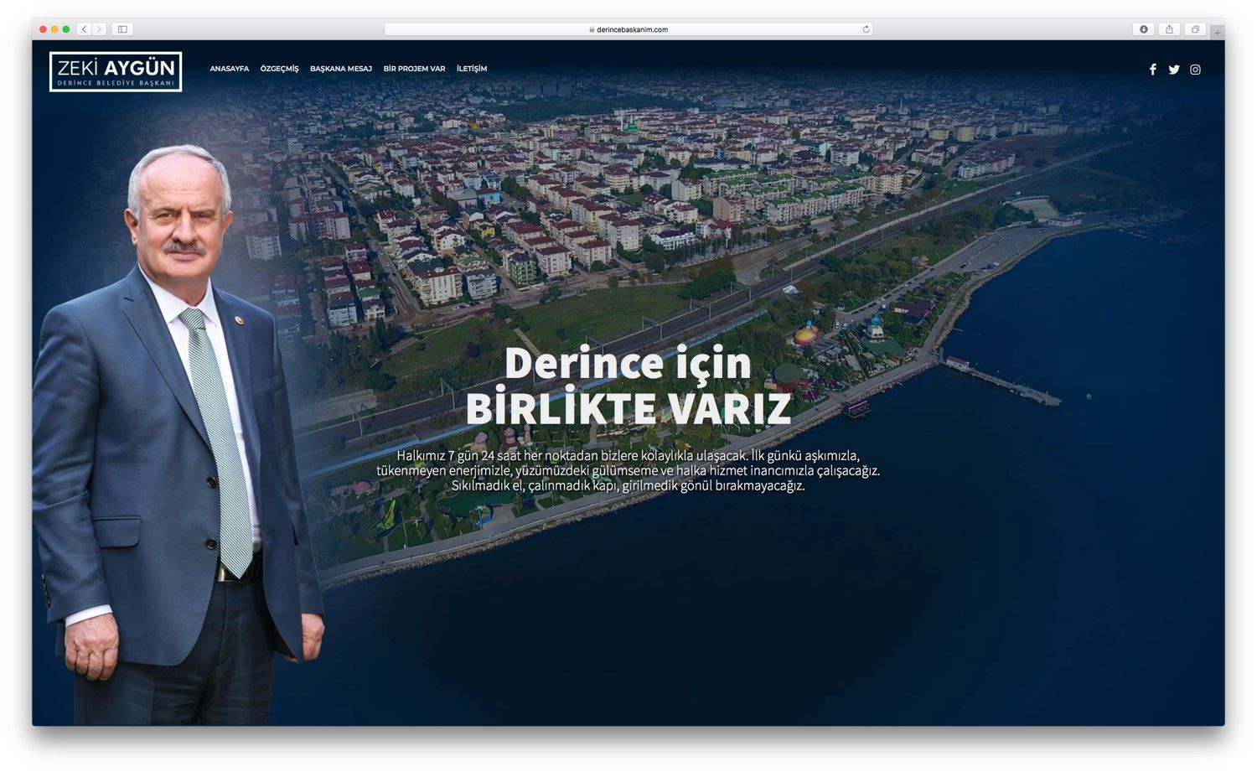1257x772 pixels.
Task: Navigate to the İLETİŞİM page
Action: (x=472, y=69)
